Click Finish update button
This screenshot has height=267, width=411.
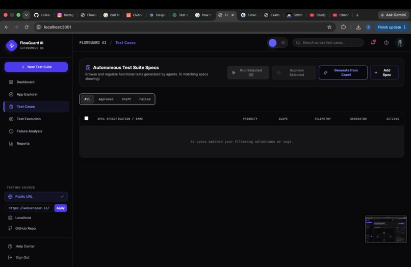(x=391, y=27)
